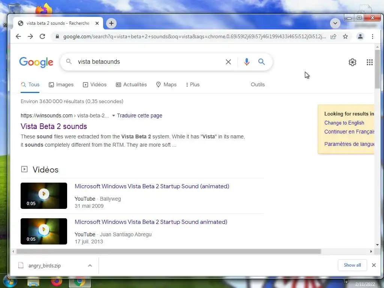Choose Change to English

click(x=344, y=123)
